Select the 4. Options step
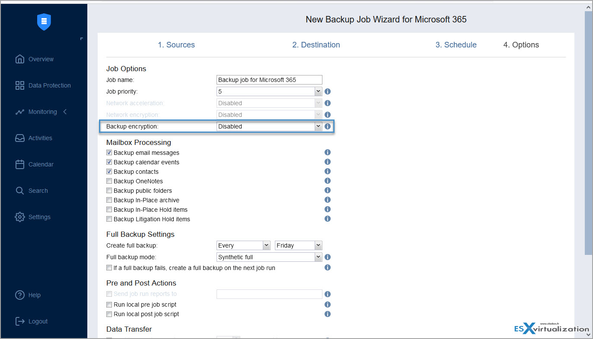The width and height of the screenshot is (593, 339). (x=521, y=45)
